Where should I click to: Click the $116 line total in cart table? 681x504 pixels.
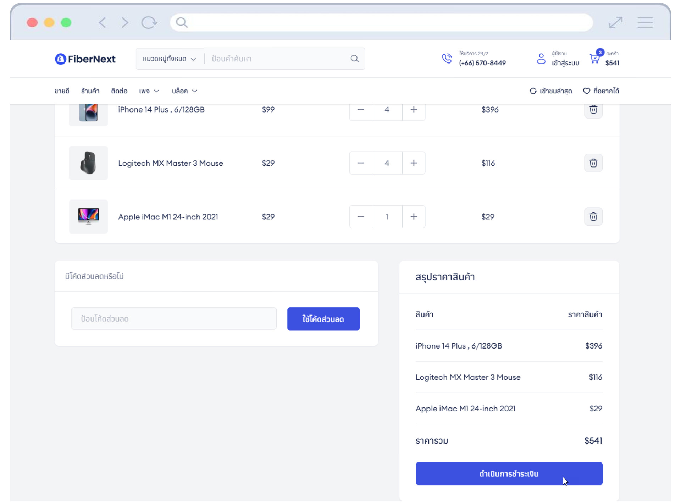point(488,163)
